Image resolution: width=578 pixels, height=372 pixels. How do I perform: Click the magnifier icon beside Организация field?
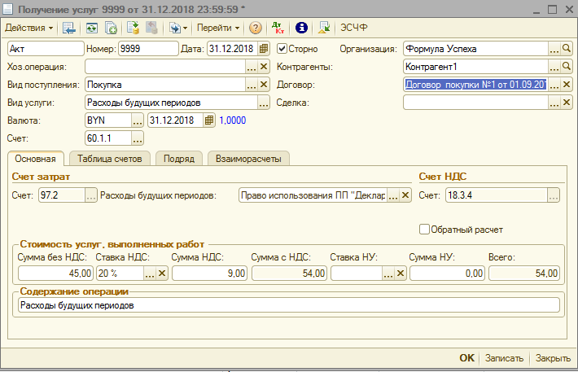click(x=567, y=49)
